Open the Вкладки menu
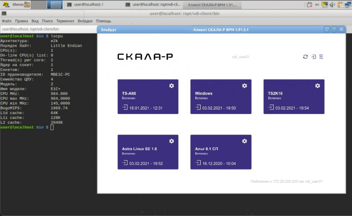Viewport: 352px width, 216px height. (85, 21)
